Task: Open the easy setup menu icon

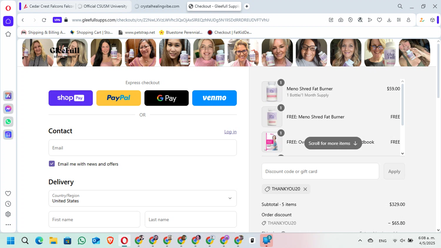Action: click(x=399, y=20)
